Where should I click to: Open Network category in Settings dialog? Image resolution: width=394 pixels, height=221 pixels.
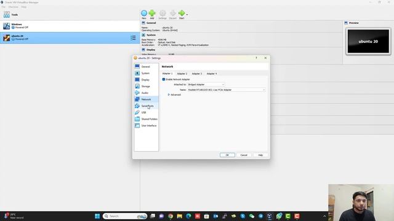coord(147,99)
